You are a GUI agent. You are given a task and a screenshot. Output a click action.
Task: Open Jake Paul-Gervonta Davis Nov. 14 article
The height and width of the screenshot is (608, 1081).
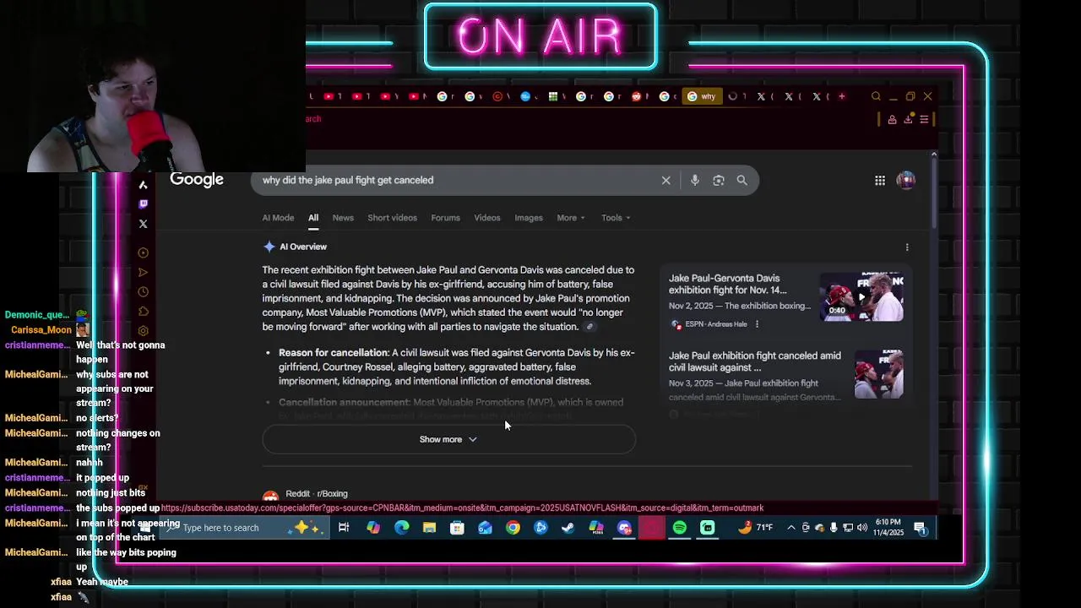tap(728, 284)
